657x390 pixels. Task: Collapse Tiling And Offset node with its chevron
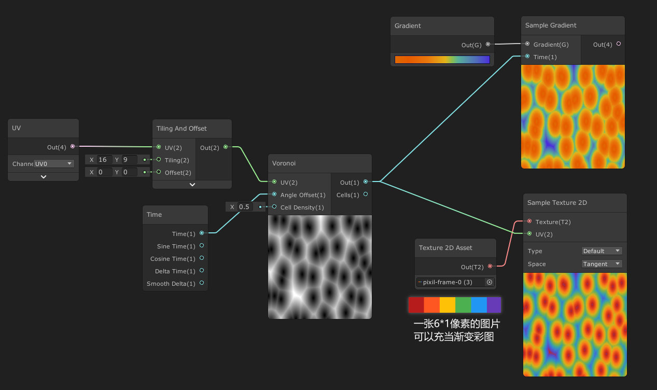click(192, 184)
